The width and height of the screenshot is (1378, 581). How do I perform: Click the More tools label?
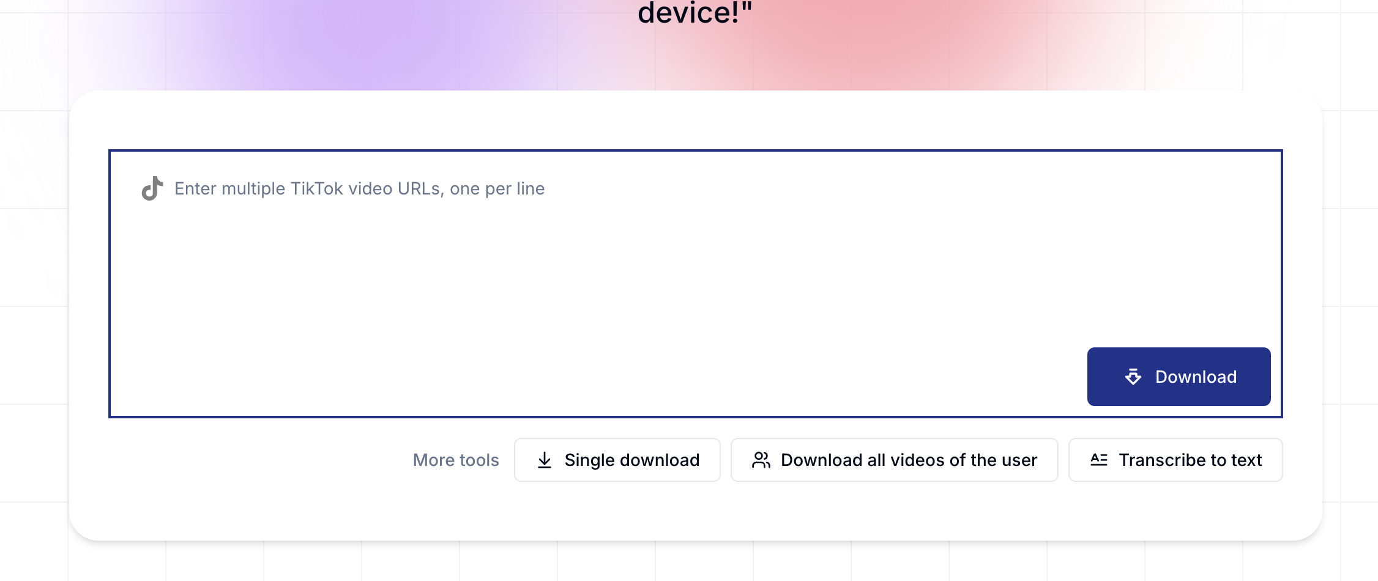click(x=455, y=460)
